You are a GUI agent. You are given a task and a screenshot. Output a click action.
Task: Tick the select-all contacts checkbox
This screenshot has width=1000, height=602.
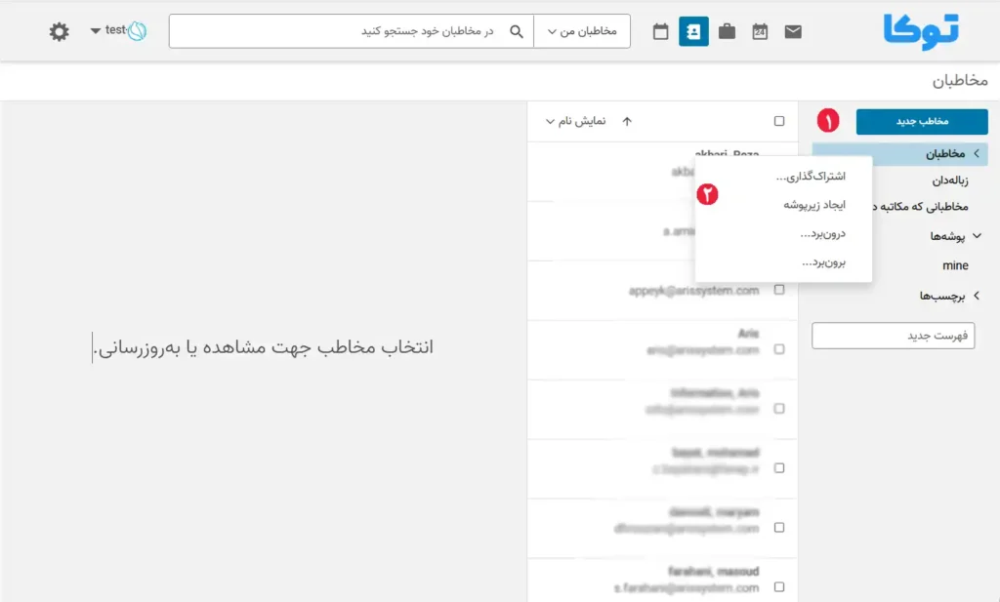click(x=778, y=121)
